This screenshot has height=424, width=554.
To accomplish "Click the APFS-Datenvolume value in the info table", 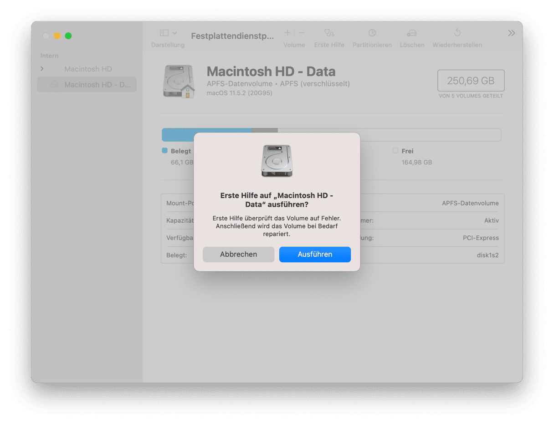I will (470, 204).
